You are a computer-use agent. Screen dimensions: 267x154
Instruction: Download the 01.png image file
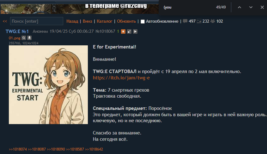tap(29, 38)
